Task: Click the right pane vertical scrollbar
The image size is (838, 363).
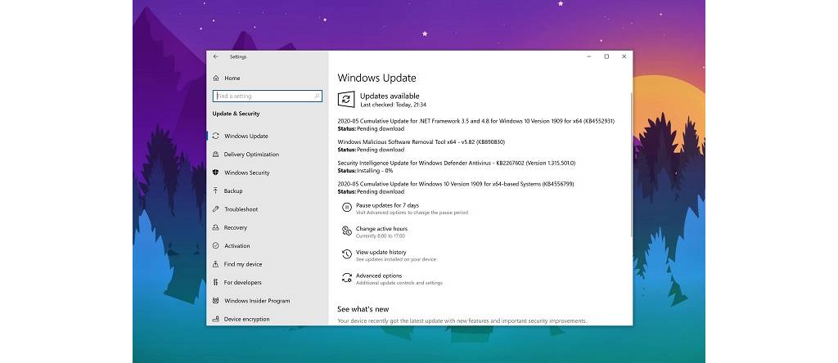Action: point(631,165)
